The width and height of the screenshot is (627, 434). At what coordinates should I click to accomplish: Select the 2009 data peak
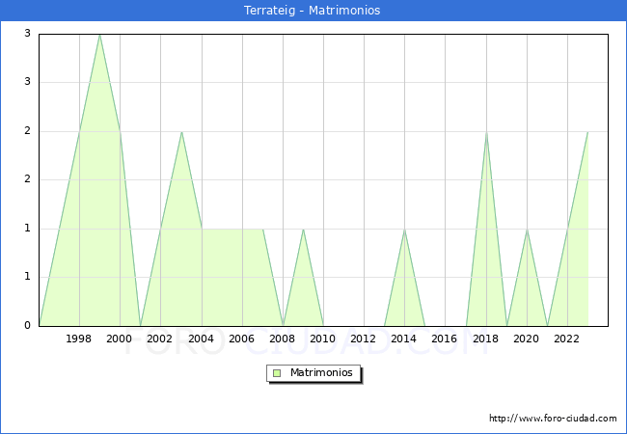pos(303,230)
